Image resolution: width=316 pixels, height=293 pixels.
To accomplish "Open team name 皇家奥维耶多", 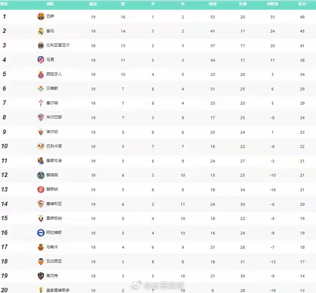I will pyautogui.click(x=58, y=290).
